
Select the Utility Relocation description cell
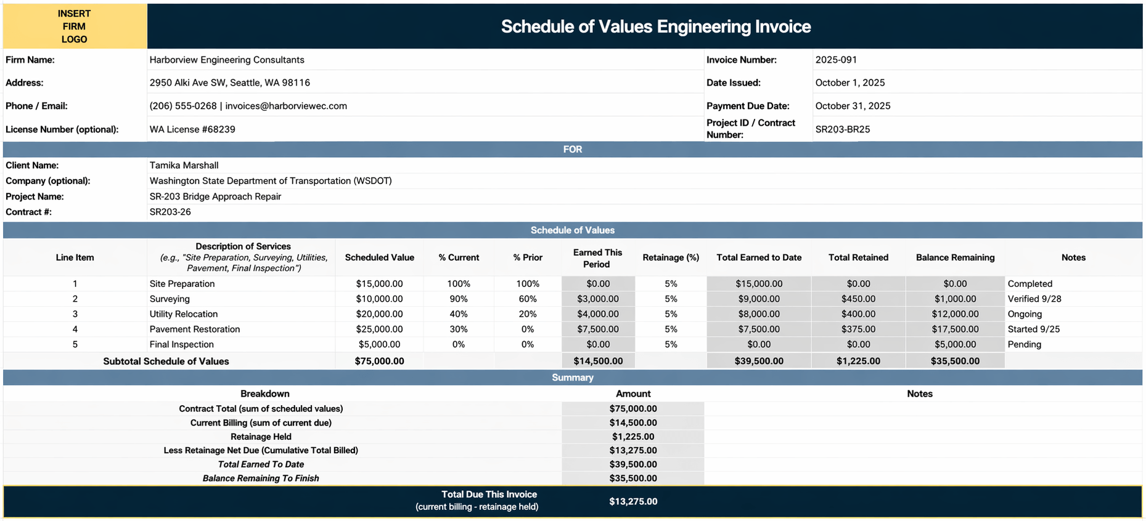[x=241, y=314]
